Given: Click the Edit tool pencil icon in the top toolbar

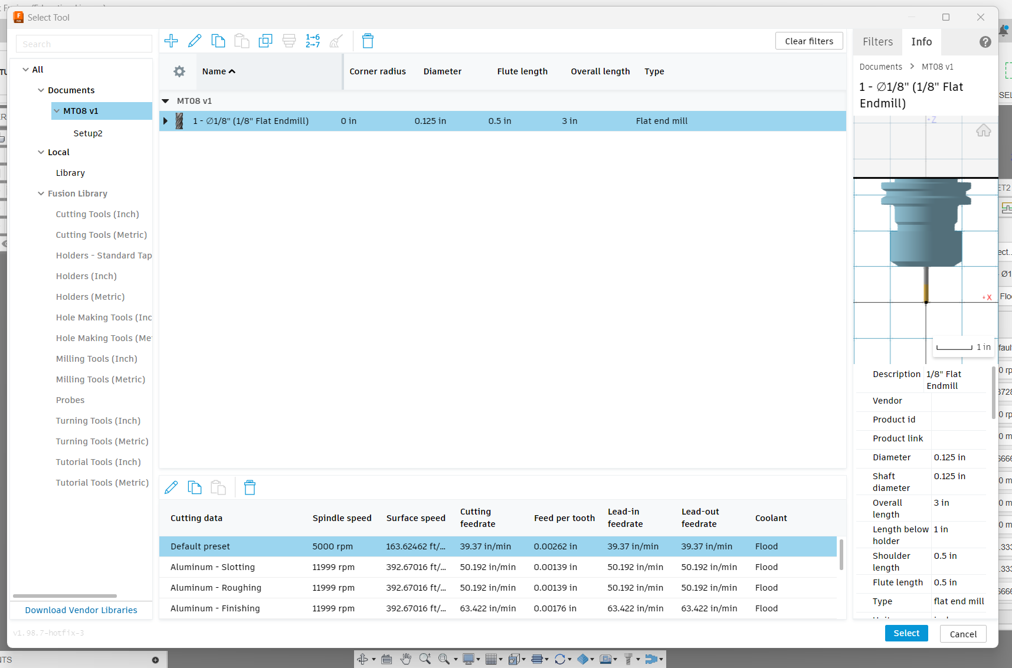Looking at the screenshot, I should pyautogui.click(x=195, y=41).
